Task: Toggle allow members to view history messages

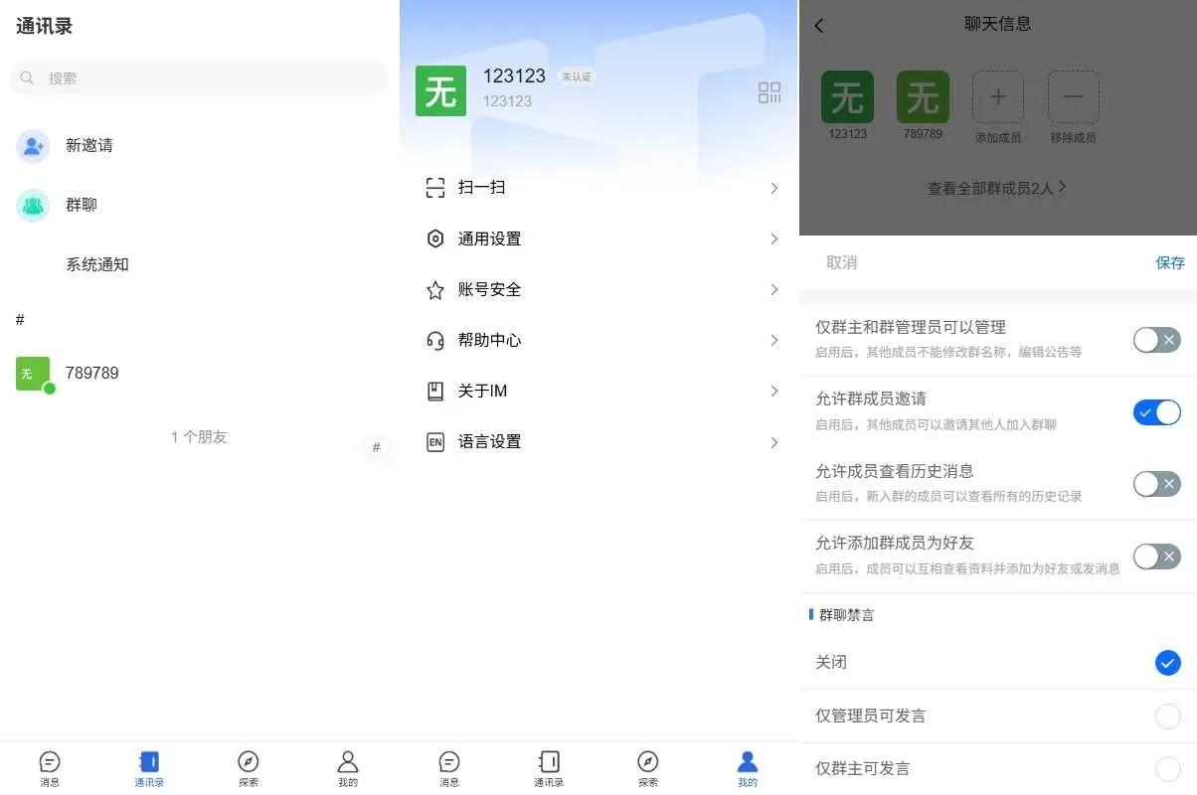Action: (1156, 484)
